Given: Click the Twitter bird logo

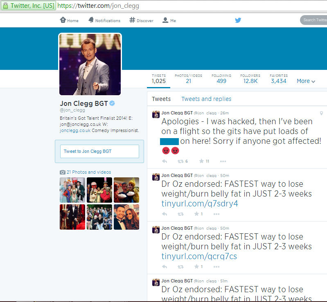Looking at the screenshot, I should click(238, 20).
